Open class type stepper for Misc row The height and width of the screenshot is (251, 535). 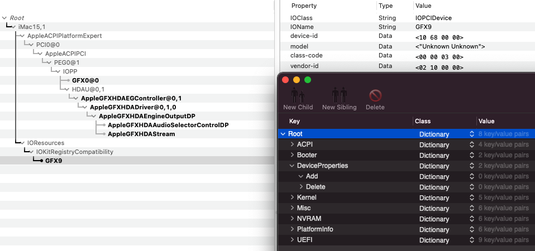pos(472,208)
